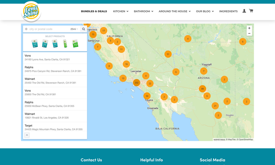The width and height of the screenshot is (275, 165).
Task: Select Vons at 25850 The Old Rd
Action: [x=55, y=92]
